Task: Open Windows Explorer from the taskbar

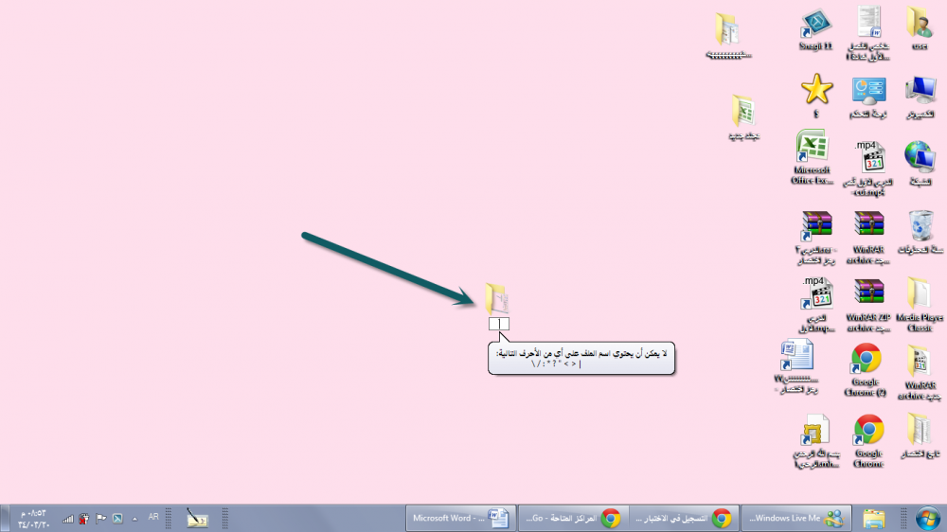Action: click(874, 518)
